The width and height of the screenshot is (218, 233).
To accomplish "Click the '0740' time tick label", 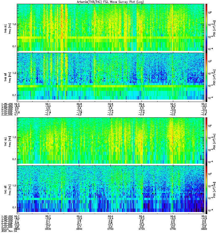I will tap(173, 229).
